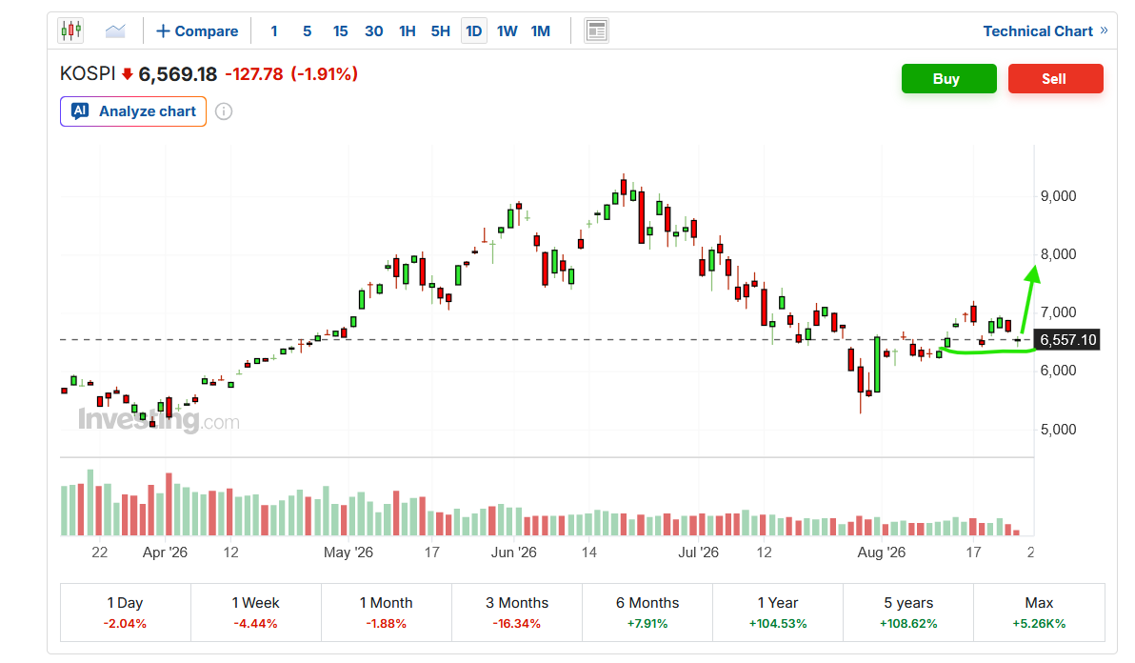Image resolution: width=1135 pixels, height=663 pixels.
Task: Select the 5 minute interval
Action: coord(307,31)
